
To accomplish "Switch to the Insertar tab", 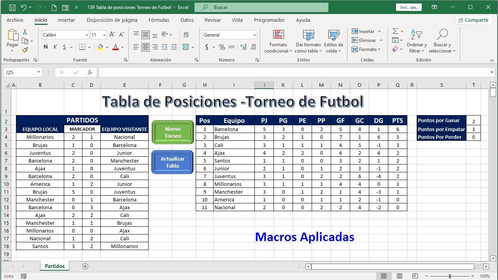I will [x=67, y=20].
